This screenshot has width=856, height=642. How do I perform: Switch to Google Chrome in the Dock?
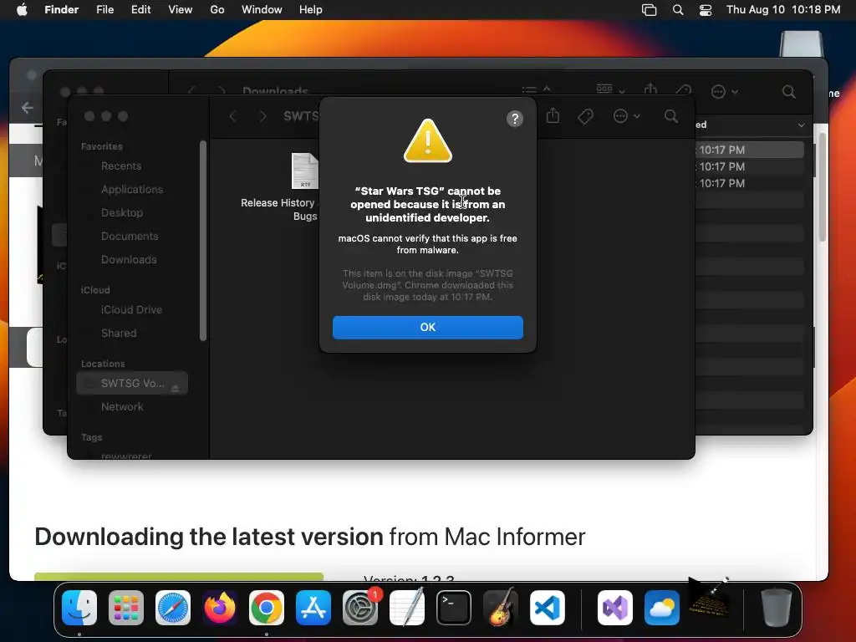click(x=267, y=608)
